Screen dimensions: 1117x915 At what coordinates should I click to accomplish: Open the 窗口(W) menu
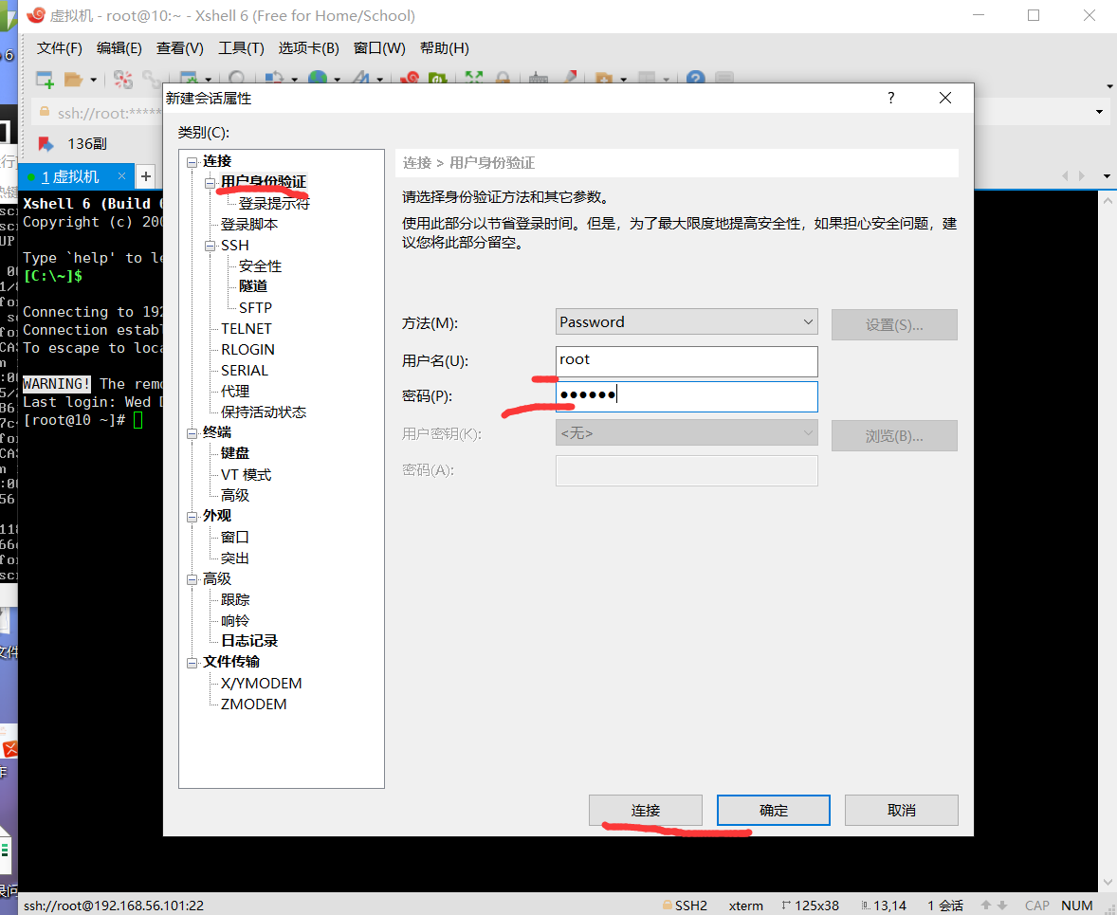[x=378, y=47]
